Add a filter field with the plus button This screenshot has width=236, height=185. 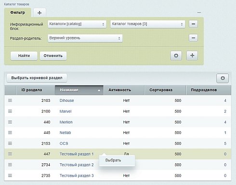pos(192,56)
